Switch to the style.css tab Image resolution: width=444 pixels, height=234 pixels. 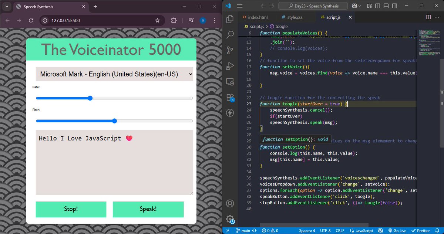[x=292, y=17]
